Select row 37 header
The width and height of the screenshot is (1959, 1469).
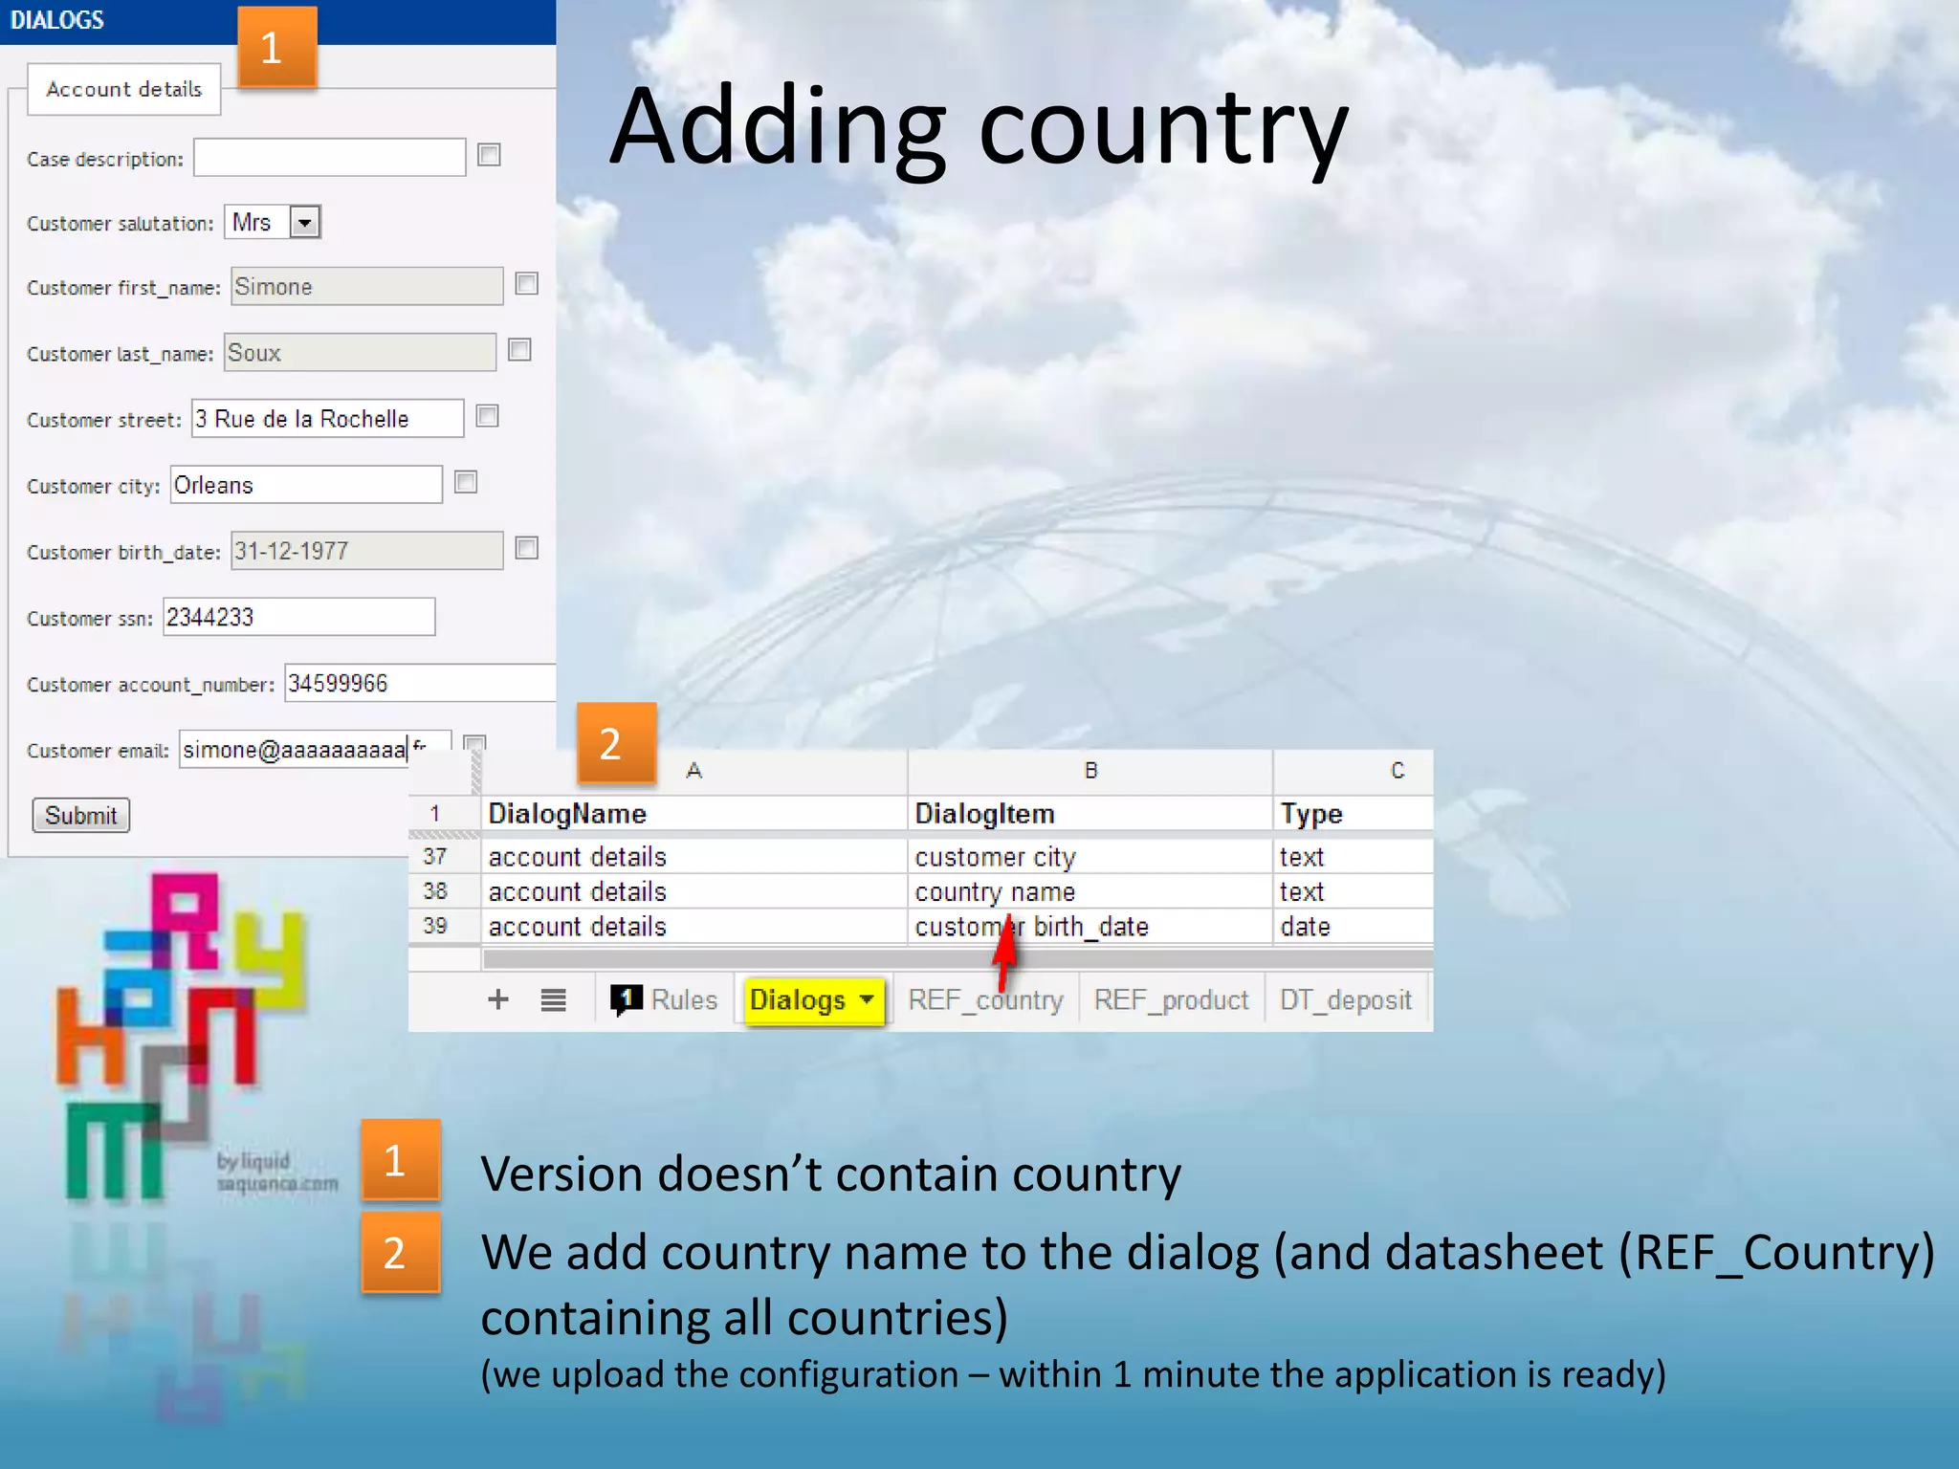(445, 856)
